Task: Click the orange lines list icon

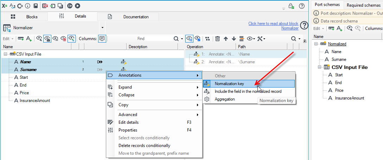Action: point(242,39)
